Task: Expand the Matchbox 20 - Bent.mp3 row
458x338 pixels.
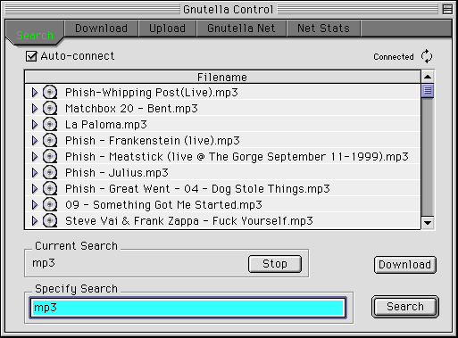Action: coord(35,109)
